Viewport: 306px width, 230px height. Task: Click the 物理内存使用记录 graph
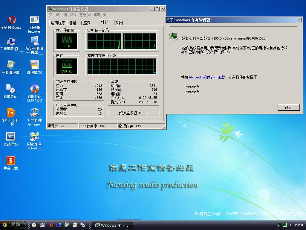[x=122, y=66]
